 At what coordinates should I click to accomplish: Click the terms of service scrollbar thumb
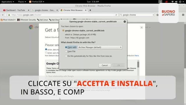(138, 65)
